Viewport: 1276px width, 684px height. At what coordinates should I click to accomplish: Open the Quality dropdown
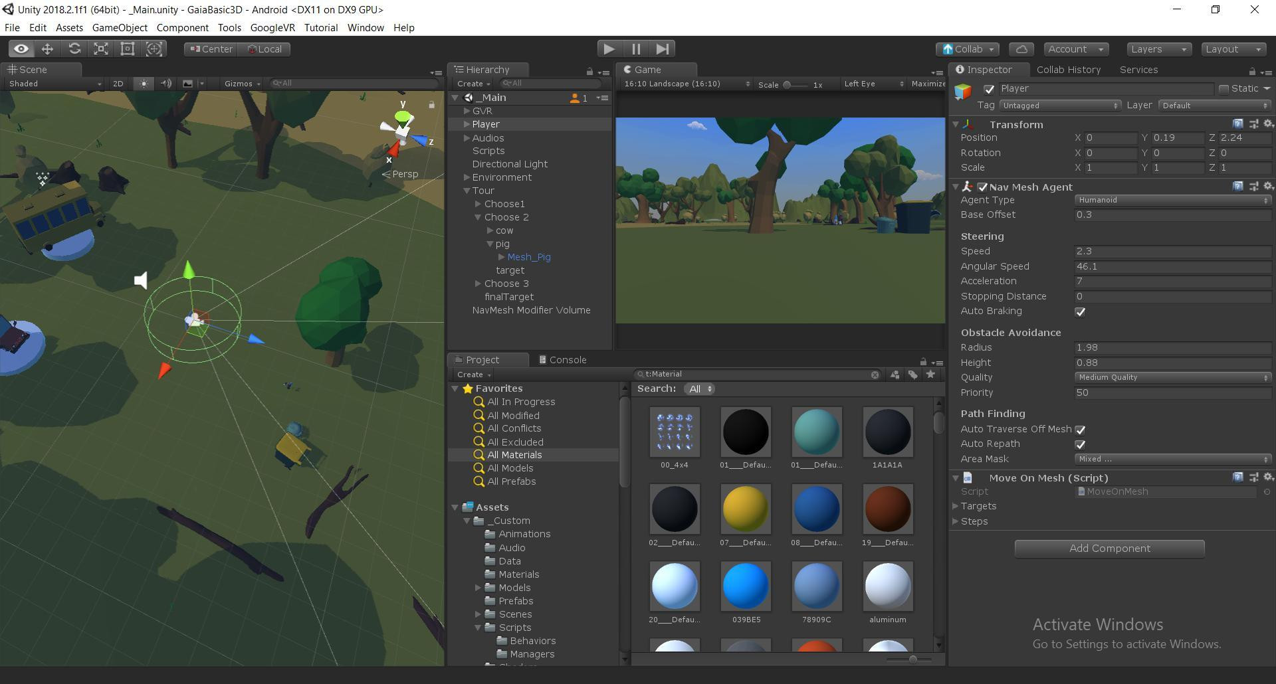click(1173, 377)
